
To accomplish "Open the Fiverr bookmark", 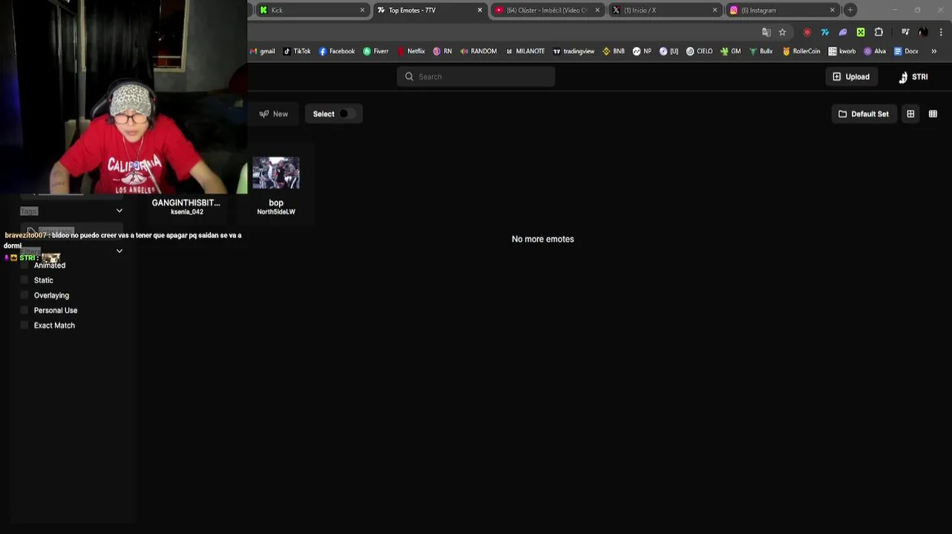I will (x=375, y=51).
